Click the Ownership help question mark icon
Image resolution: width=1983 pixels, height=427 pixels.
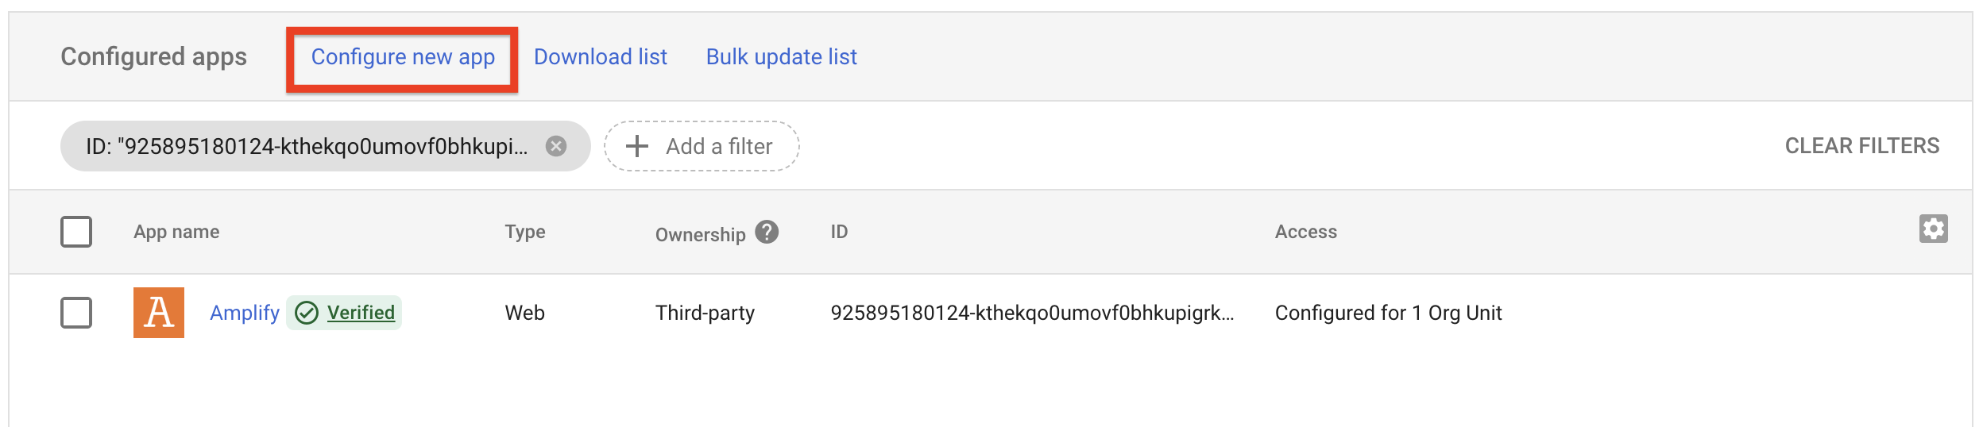point(767,232)
